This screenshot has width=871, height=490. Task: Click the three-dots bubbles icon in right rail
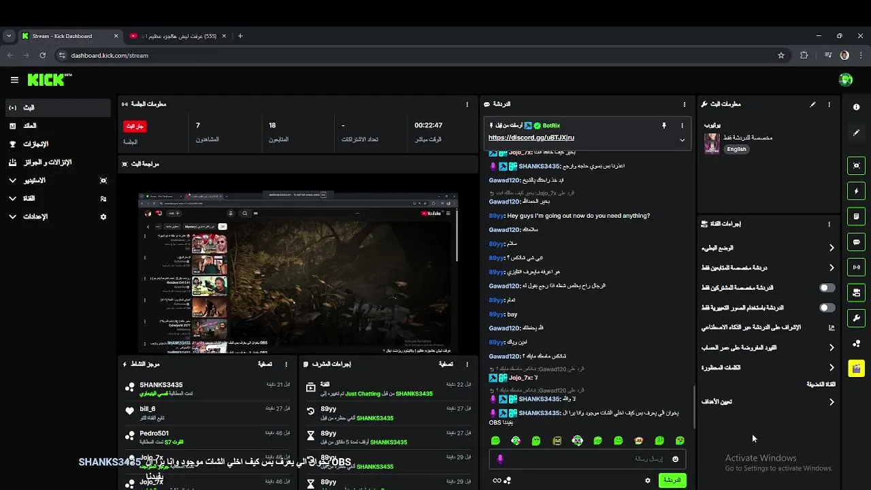pyautogui.click(x=856, y=343)
